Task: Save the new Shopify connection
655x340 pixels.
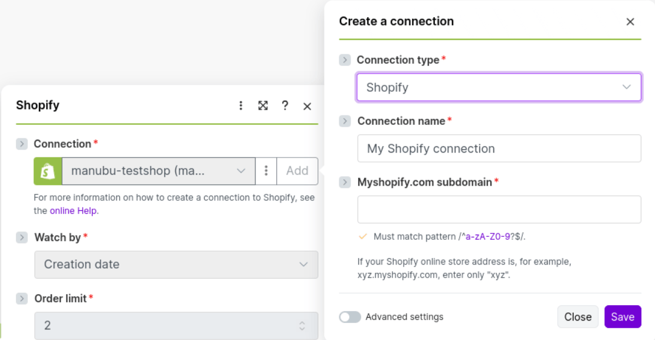Action: (x=623, y=317)
